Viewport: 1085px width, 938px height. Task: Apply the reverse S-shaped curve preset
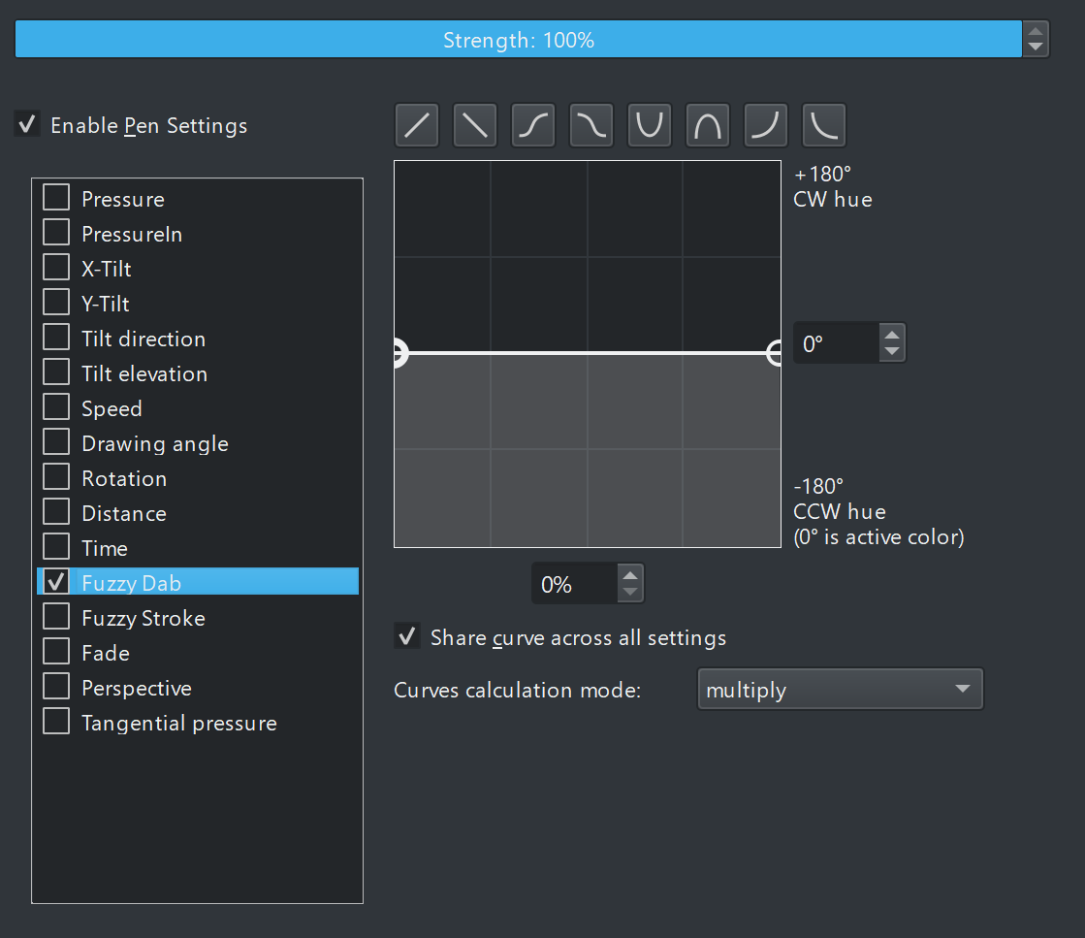(x=591, y=126)
